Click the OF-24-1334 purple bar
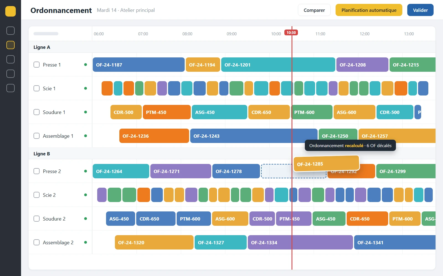 click(x=300, y=242)
